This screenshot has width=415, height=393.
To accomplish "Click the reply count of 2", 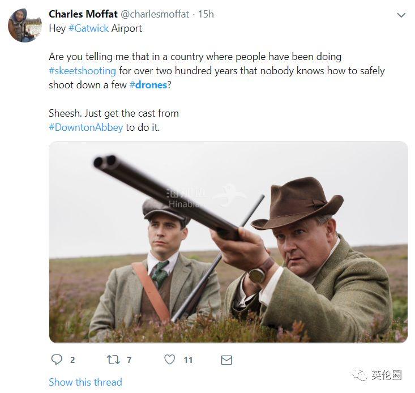I will (x=72, y=360).
